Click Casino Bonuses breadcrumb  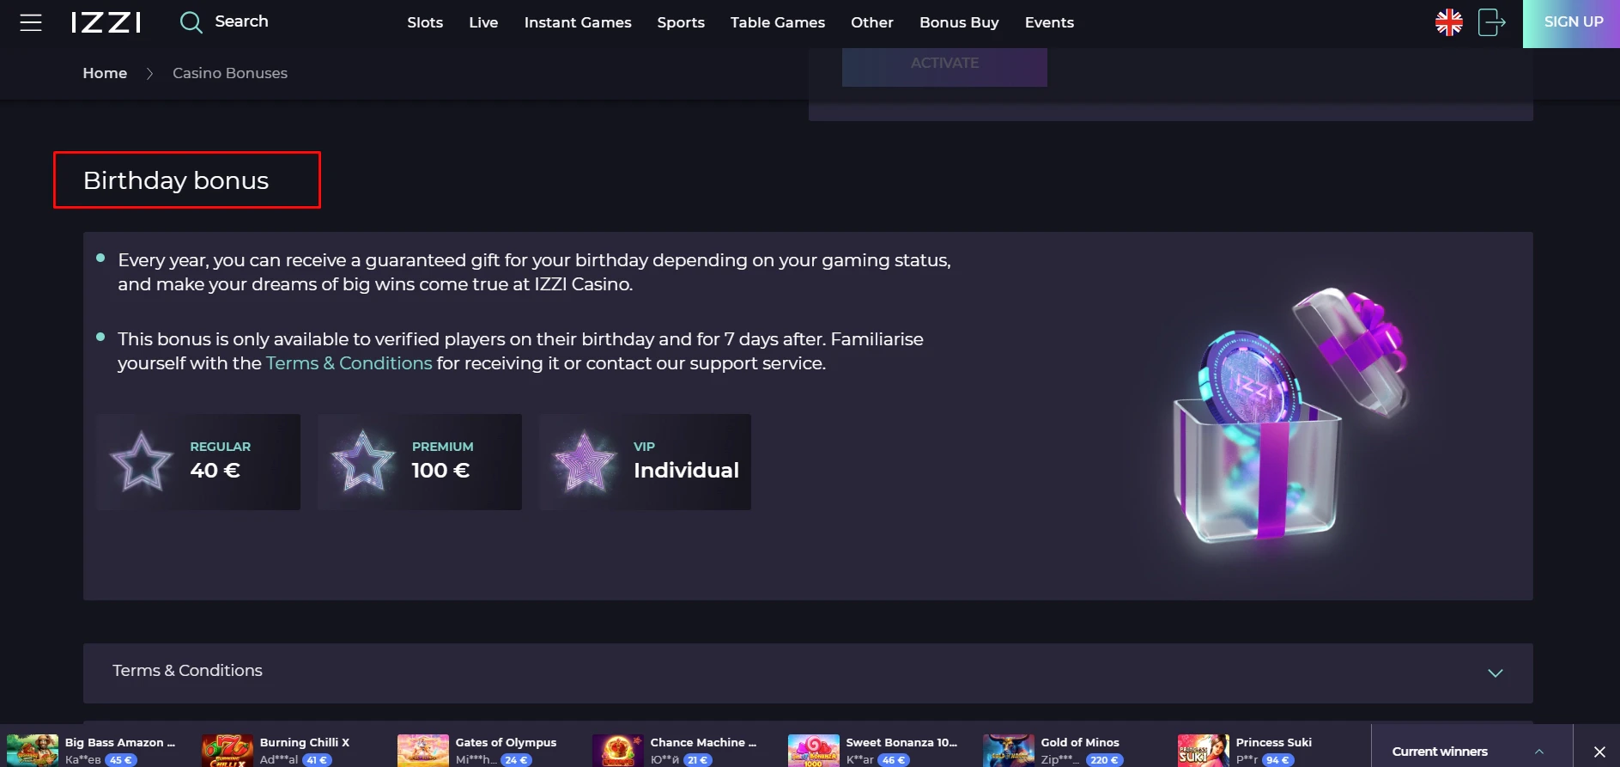(230, 73)
